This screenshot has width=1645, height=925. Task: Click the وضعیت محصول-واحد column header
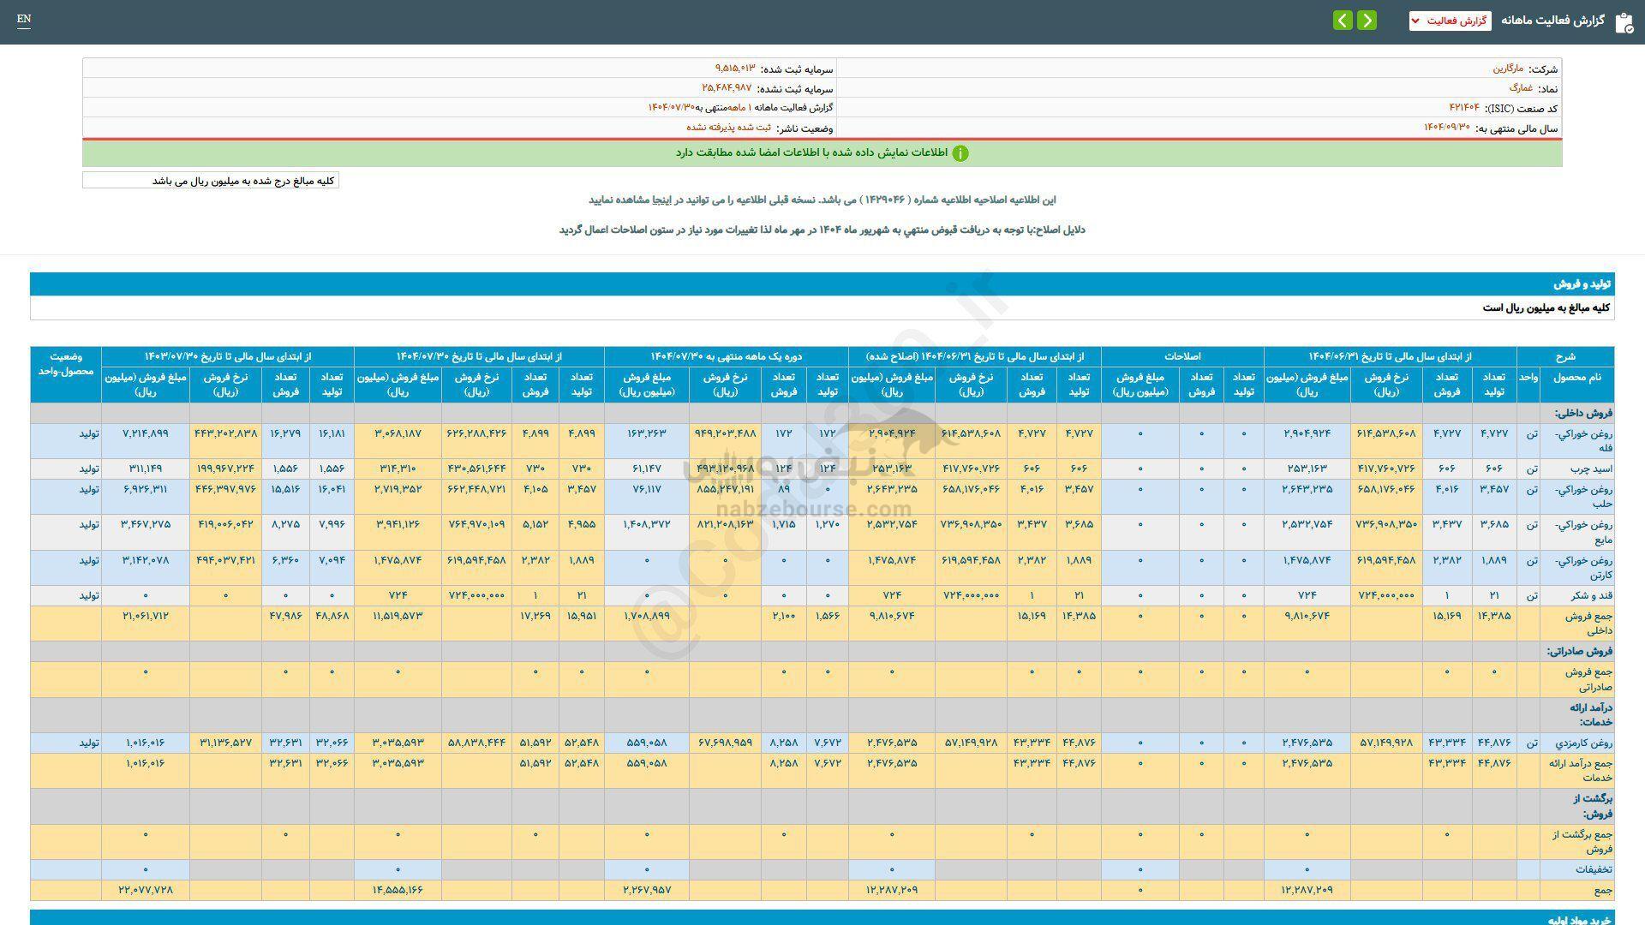coord(66,364)
